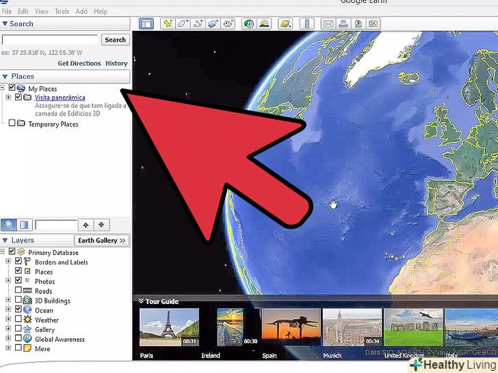Click the search text field

point(50,40)
